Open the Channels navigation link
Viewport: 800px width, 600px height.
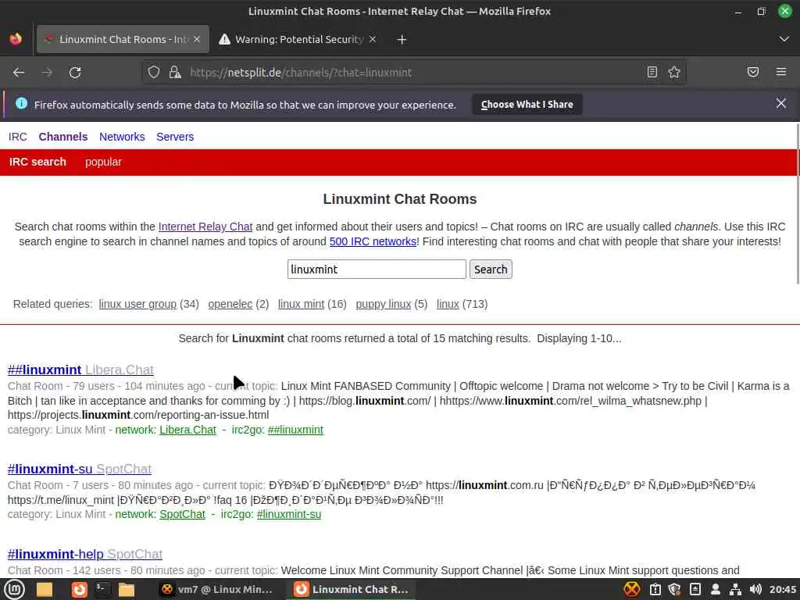63,137
